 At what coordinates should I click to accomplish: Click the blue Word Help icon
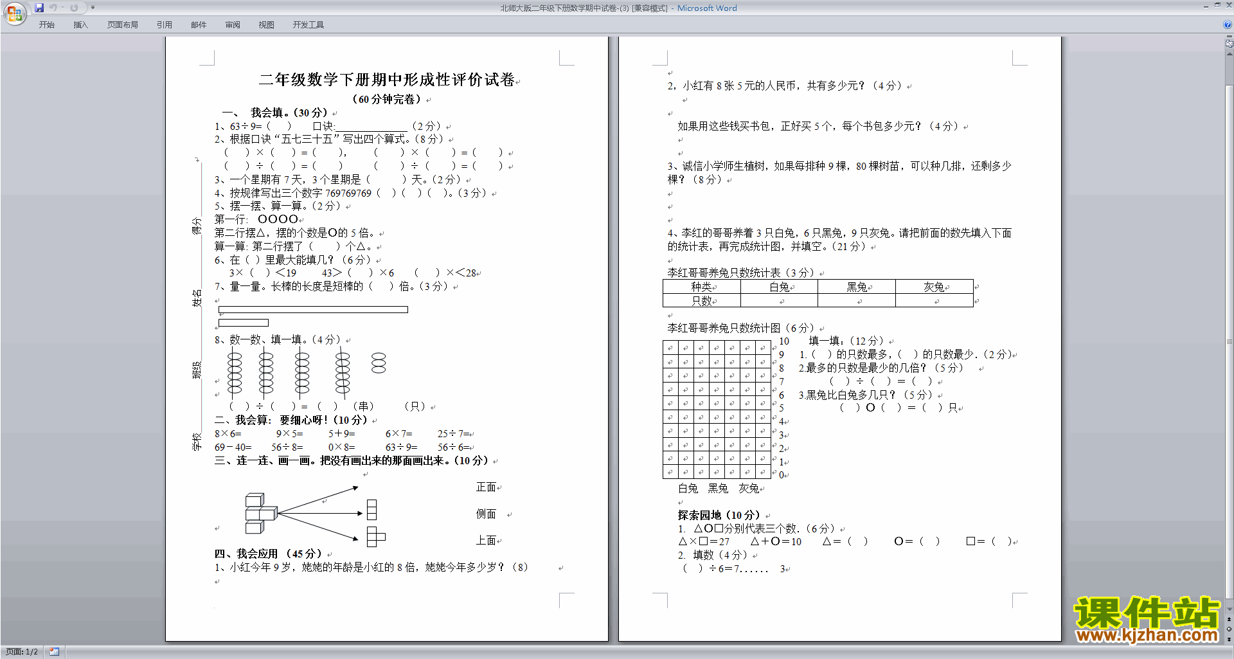click(1228, 25)
